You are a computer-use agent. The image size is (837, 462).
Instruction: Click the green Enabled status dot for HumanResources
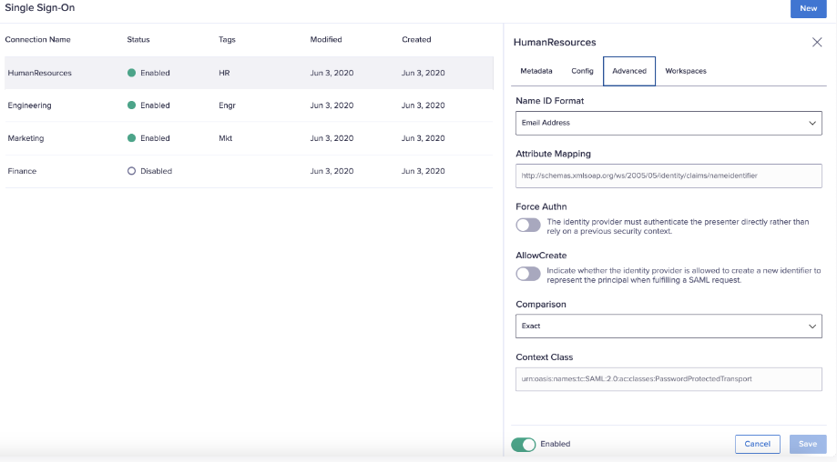pyautogui.click(x=132, y=73)
